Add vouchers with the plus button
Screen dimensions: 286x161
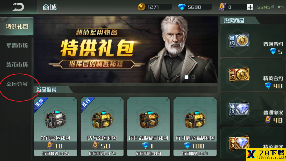point(250,7)
